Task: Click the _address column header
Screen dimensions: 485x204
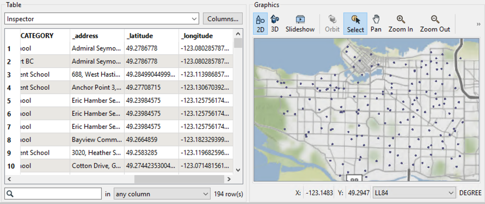Action: coord(97,36)
